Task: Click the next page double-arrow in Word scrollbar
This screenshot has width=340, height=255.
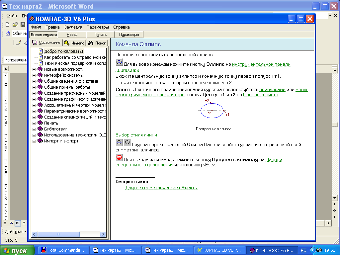Action: pyautogui.click(x=335, y=216)
